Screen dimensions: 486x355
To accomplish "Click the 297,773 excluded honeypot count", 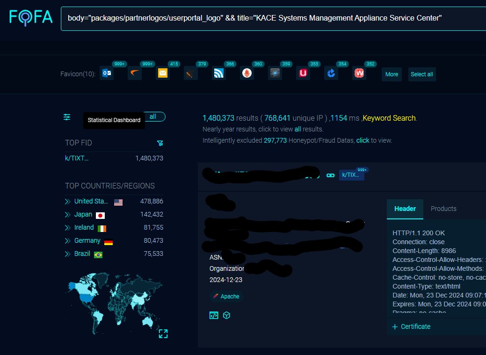I will click(x=275, y=140).
